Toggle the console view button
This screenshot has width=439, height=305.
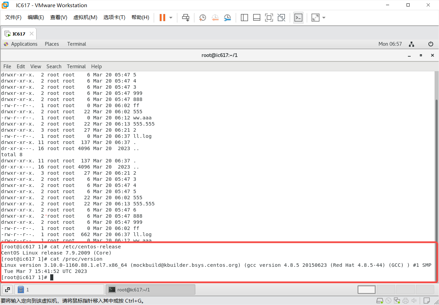(298, 17)
